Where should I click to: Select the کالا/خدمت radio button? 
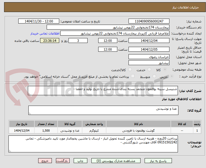point(130,69)
